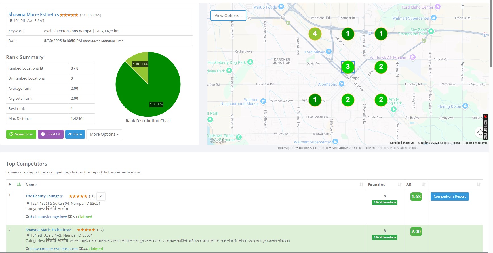493x253 pixels.
Task: Click 100 % Locations badge in Beauty Lounge row
Action: tap(385, 202)
